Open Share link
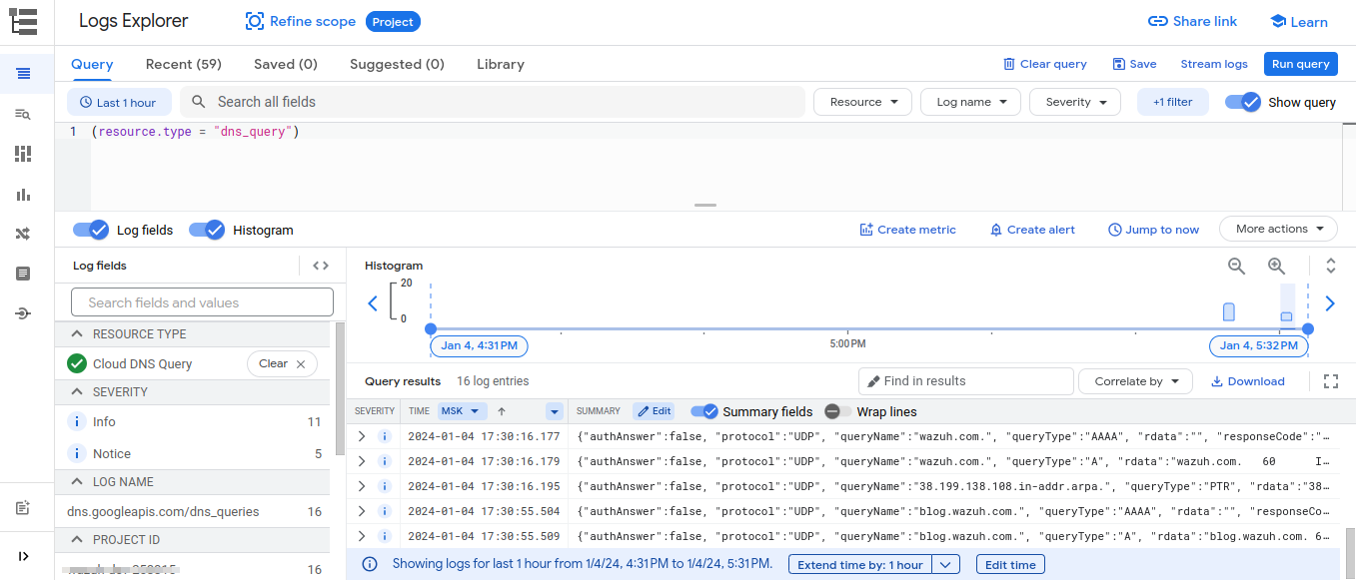This screenshot has height=580, width=1356. tap(1192, 20)
